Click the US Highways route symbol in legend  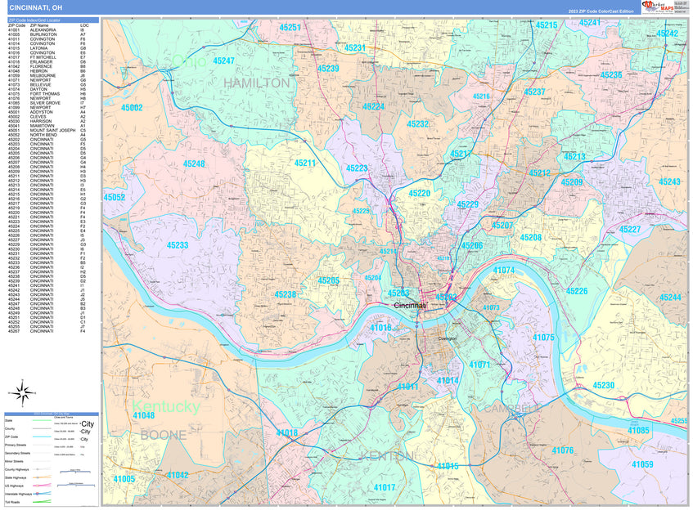[37, 485]
